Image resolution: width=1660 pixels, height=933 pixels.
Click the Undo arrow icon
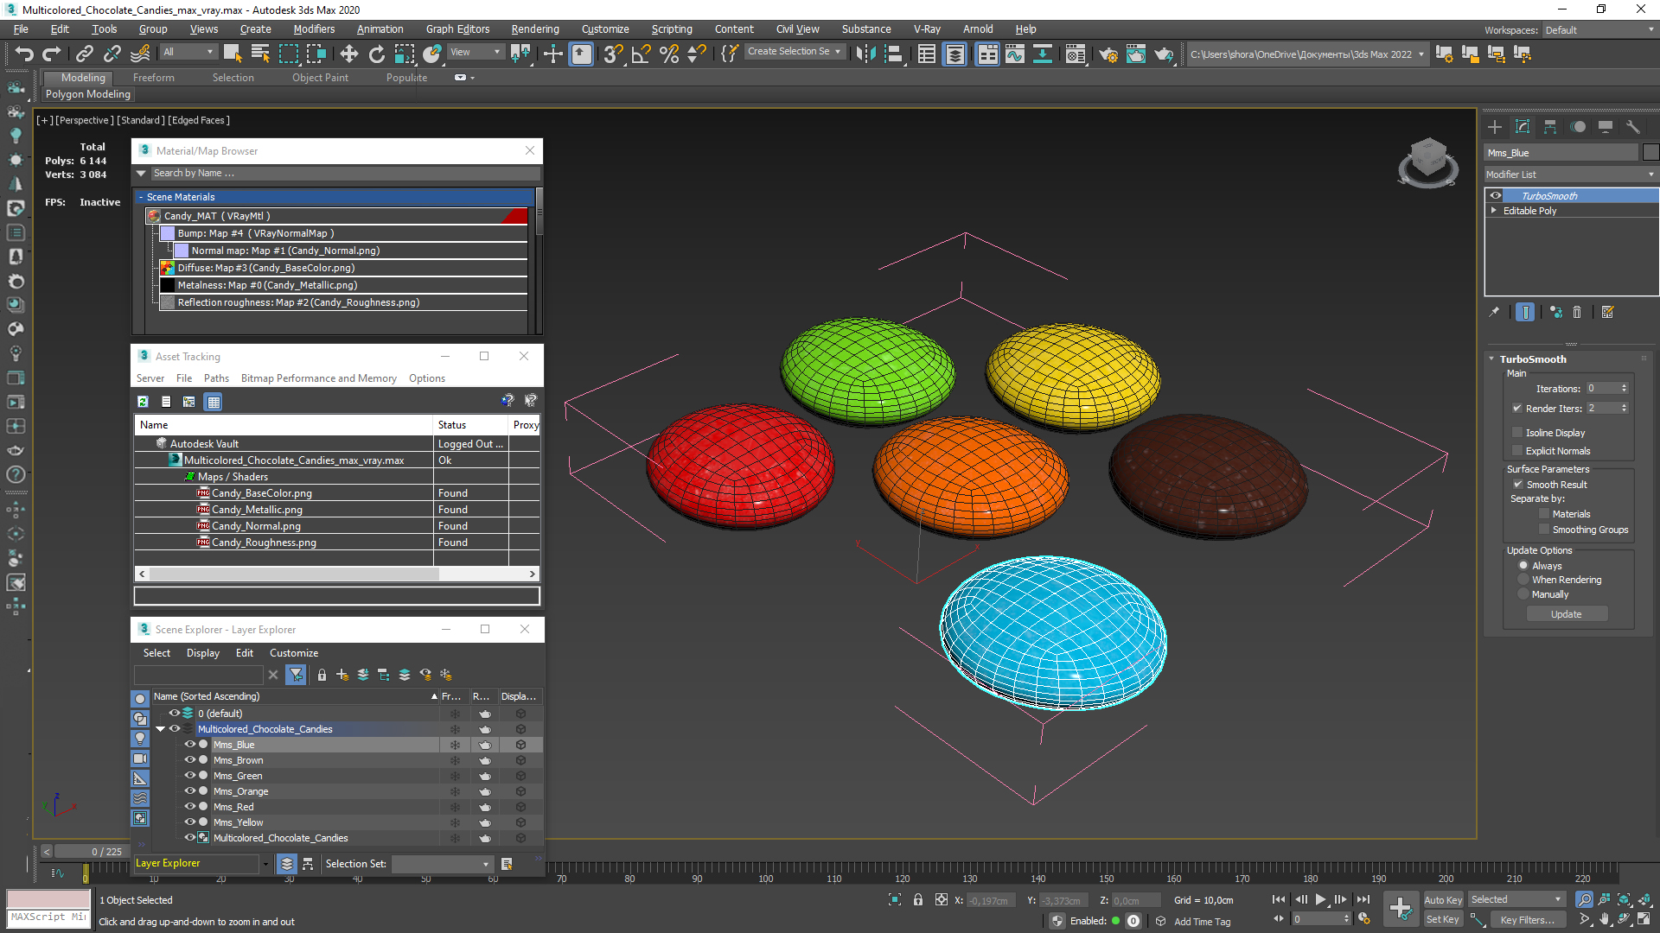[24, 54]
